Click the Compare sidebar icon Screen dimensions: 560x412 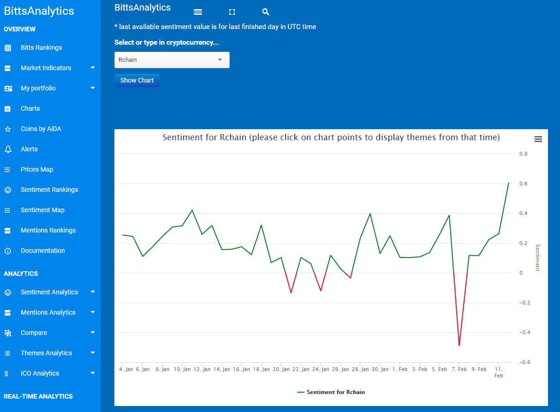click(x=7, y=333)
